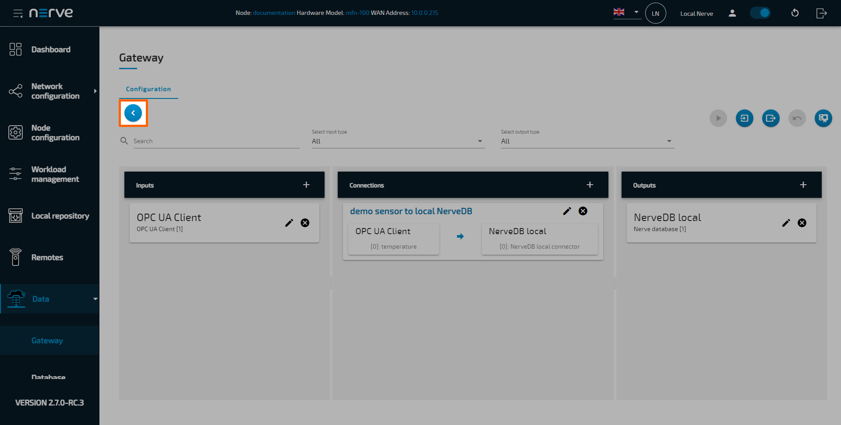Add a new connection with plus icon
Image resolution: width=841 pixels, height=425 pixels.
point(590,185)
